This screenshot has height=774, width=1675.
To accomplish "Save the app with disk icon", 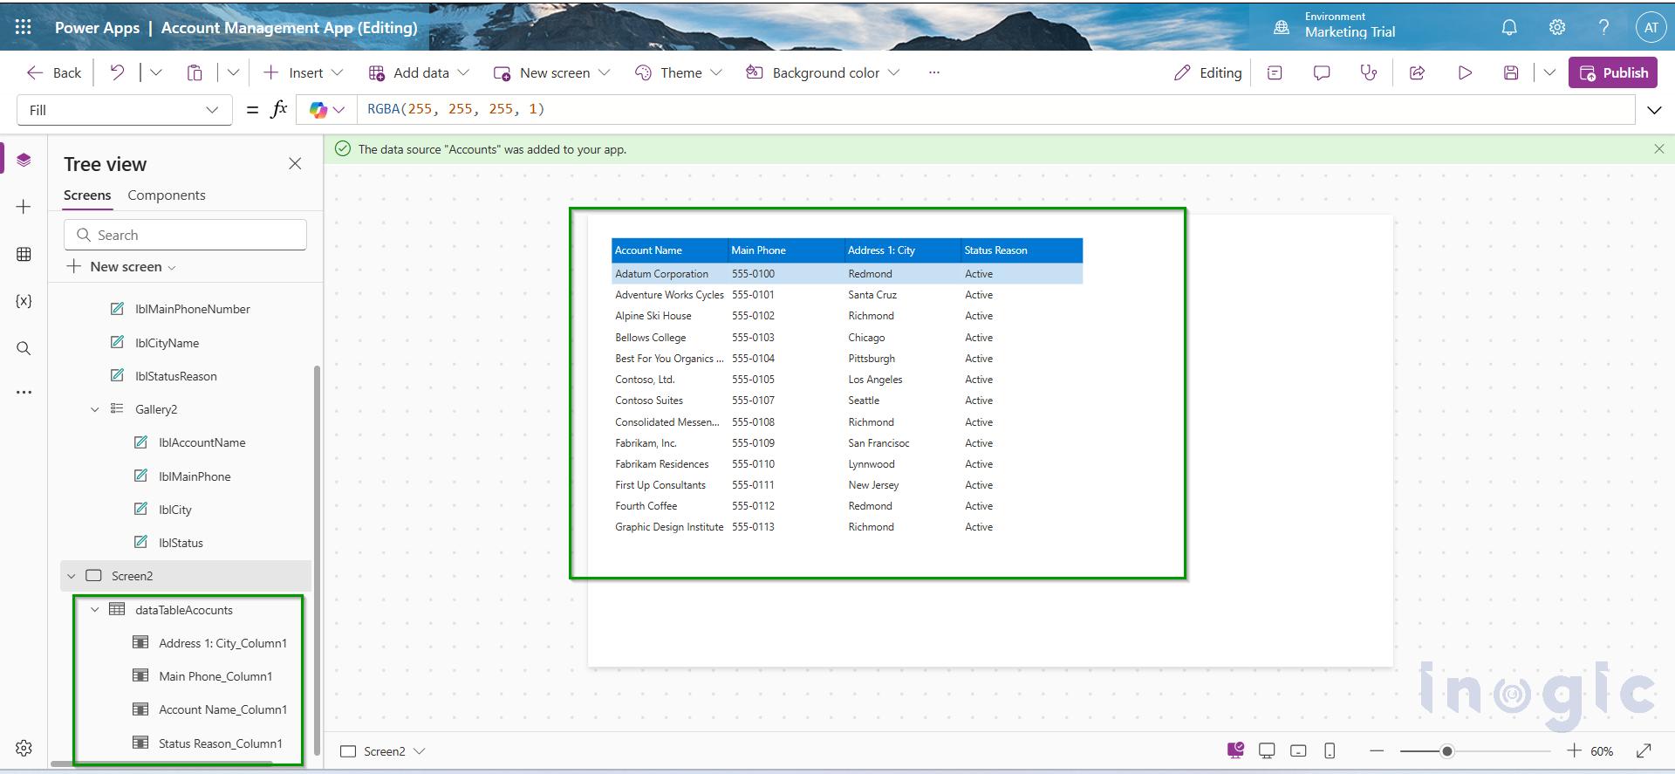I will point(1511,72).
